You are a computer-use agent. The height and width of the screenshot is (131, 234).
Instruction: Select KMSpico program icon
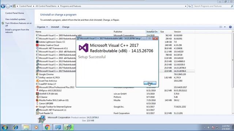point(37,91)
